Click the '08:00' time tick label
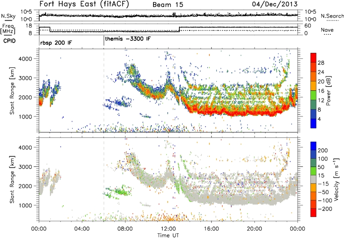Screen dimensions: 344x238 coord(125,229)
